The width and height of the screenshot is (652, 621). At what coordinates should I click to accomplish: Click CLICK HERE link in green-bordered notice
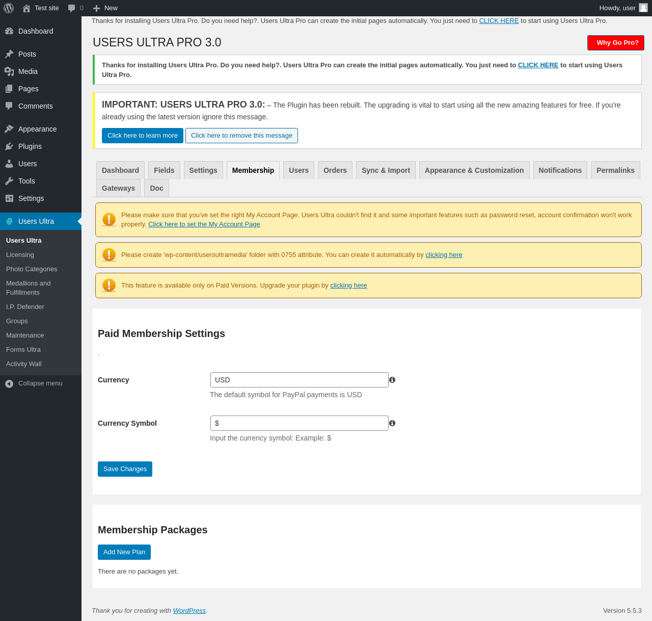click(538, 65)
